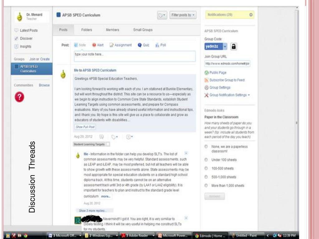
Task: Switch to the Members tab
Action: point(112,30)
